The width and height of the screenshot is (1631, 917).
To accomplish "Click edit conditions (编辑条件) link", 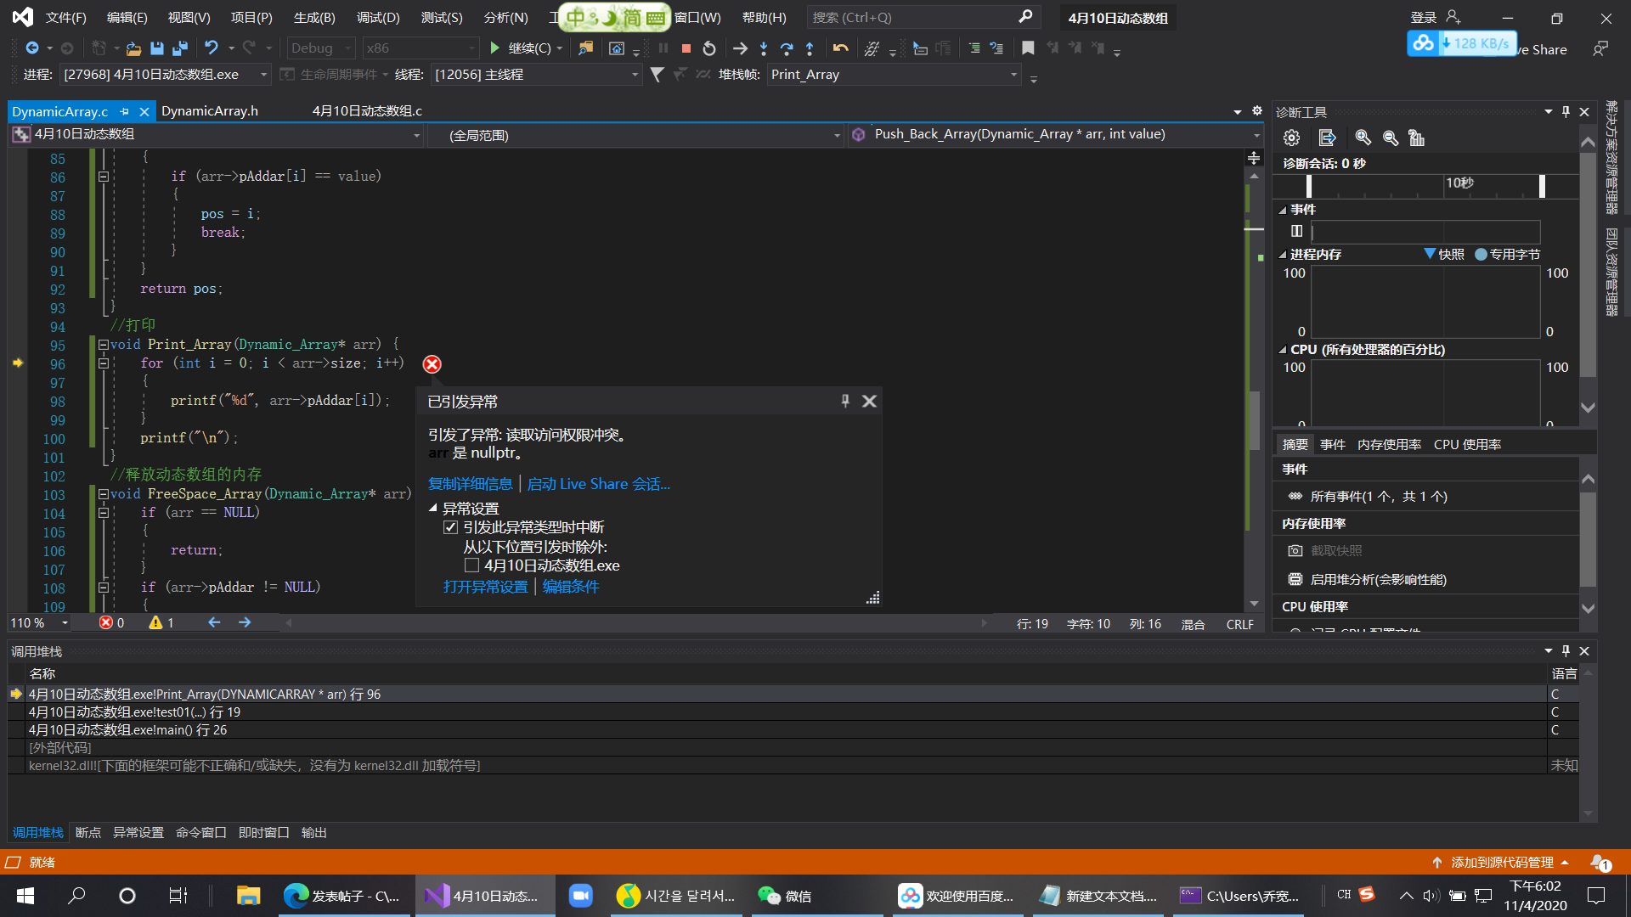I will [571, 587].
